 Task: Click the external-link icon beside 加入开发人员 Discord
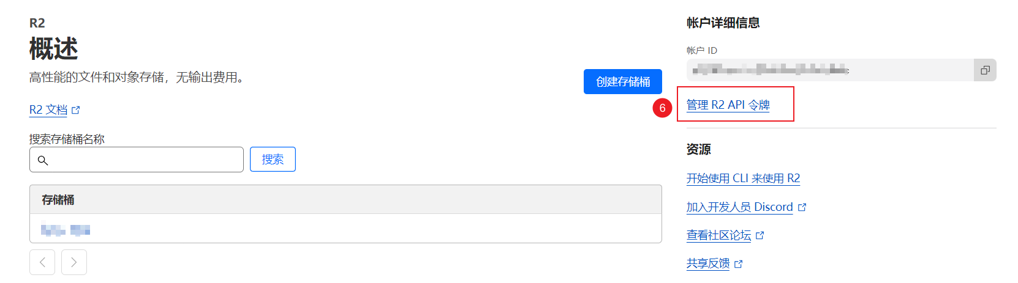[x=802, y=207]
